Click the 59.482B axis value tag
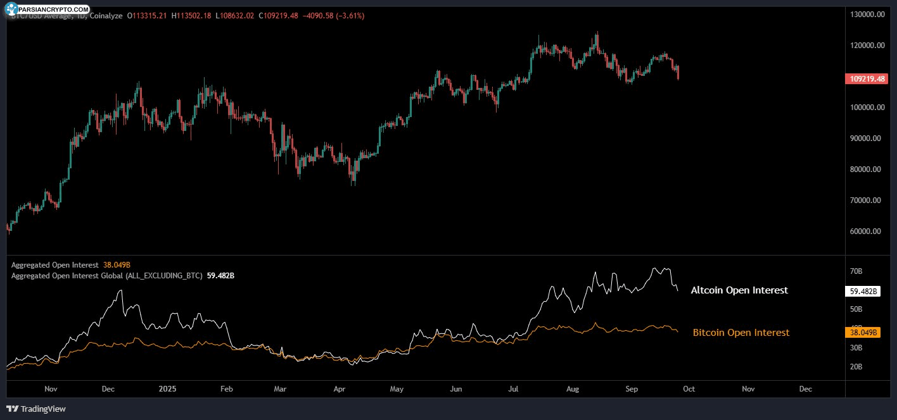Image resolution: width=897 pixels, height=420 pixels. [863, 292]
